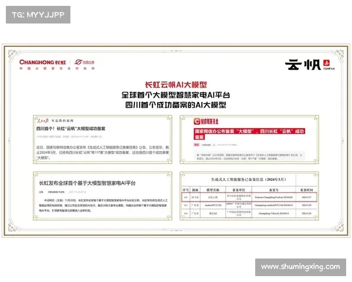Viewport: 352px width, 282px height.
Task: Click the line 四川首个成功备案的AI大模型
Action: point(176,105)
